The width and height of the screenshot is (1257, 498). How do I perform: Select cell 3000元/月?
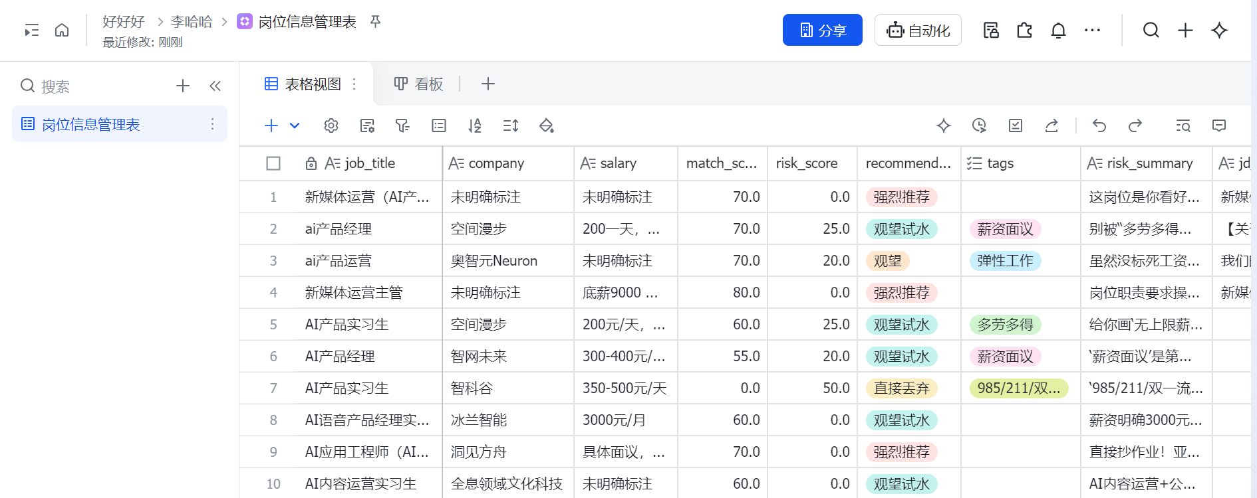626,420
